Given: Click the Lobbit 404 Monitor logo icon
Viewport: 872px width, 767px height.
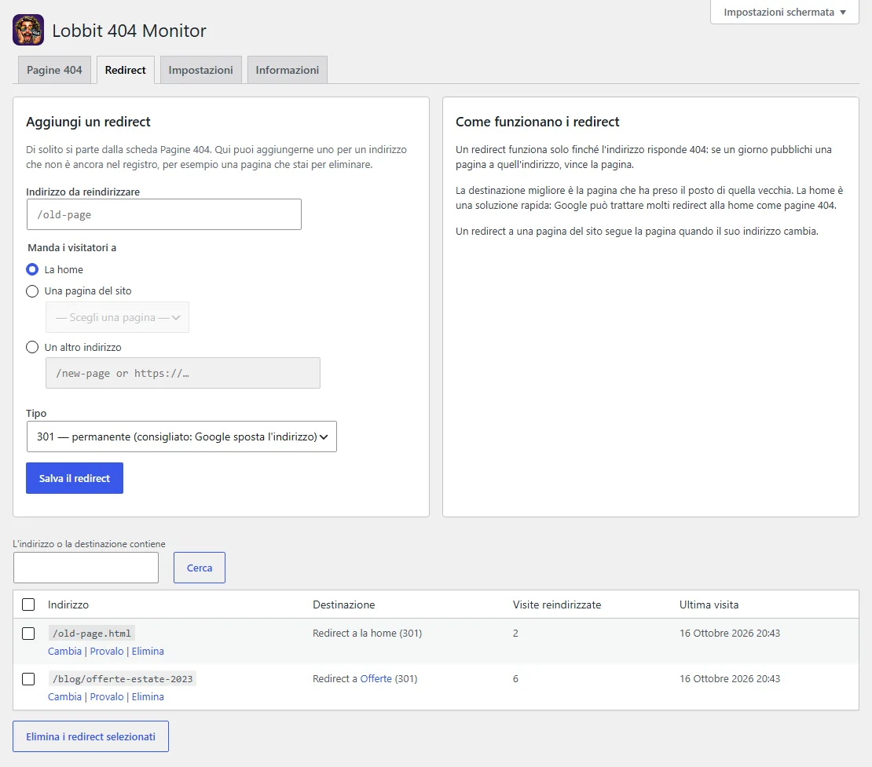Looking at the screenshot, I should click(x=28, y=30).
